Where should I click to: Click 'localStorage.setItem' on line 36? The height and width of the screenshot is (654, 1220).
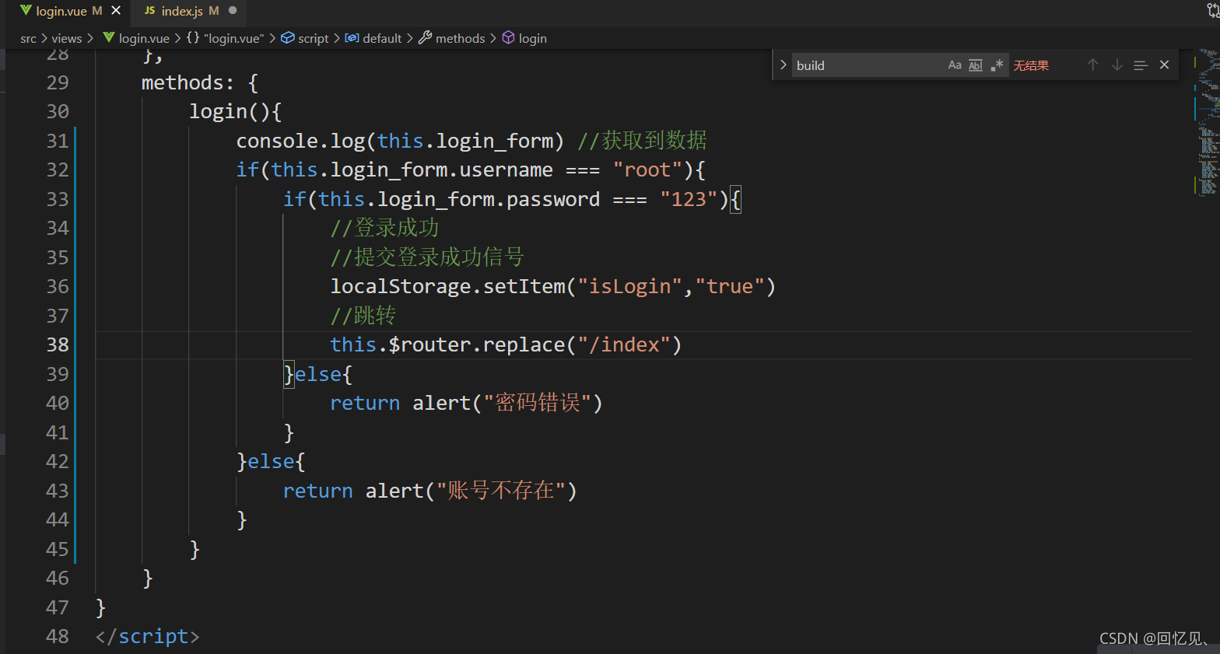pyautogui.click(x=447, y=286)
